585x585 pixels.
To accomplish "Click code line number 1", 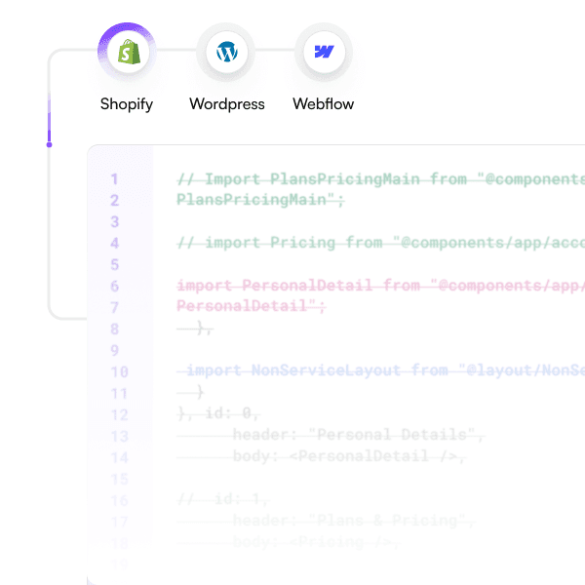I will coord(114,179).
